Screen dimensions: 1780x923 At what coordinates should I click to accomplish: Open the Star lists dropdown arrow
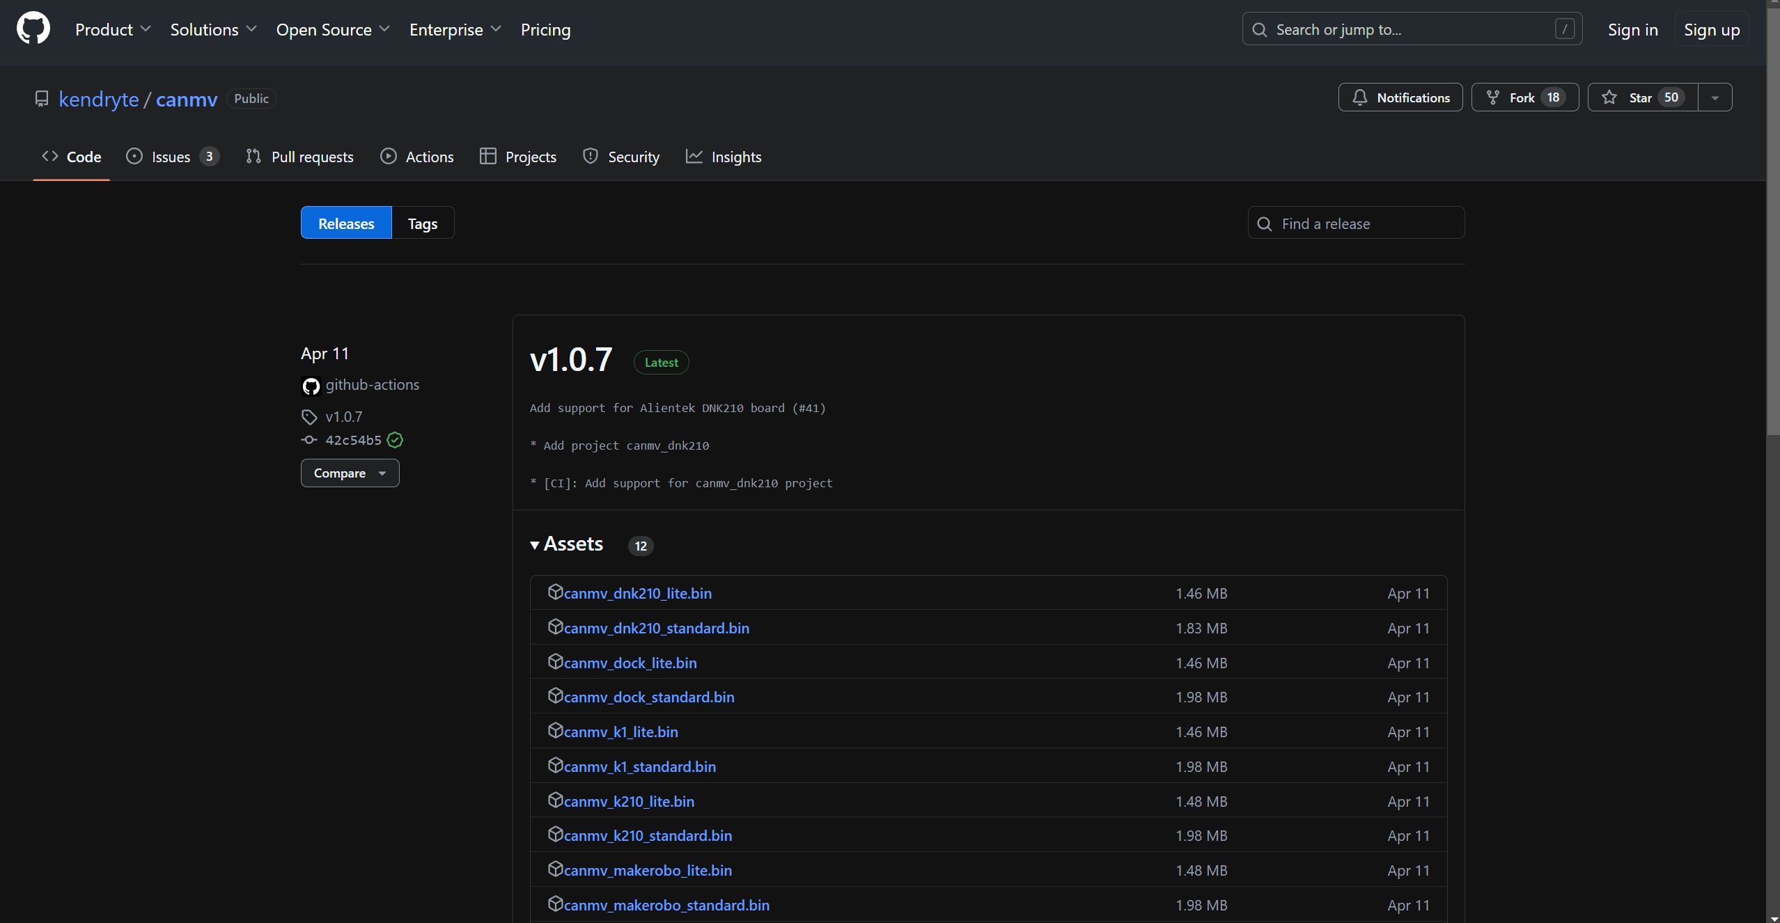[x=1715, y=97]
